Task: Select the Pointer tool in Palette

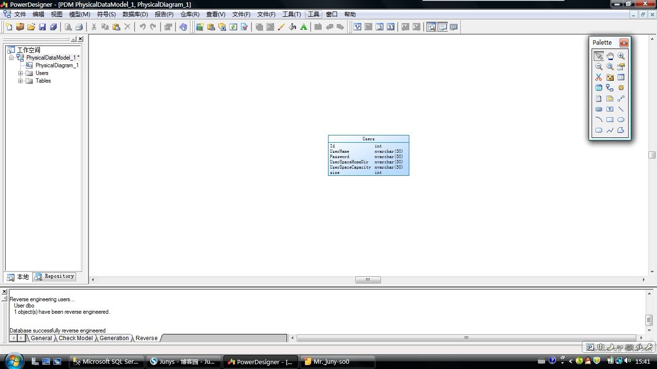Action: click(598, 56)
